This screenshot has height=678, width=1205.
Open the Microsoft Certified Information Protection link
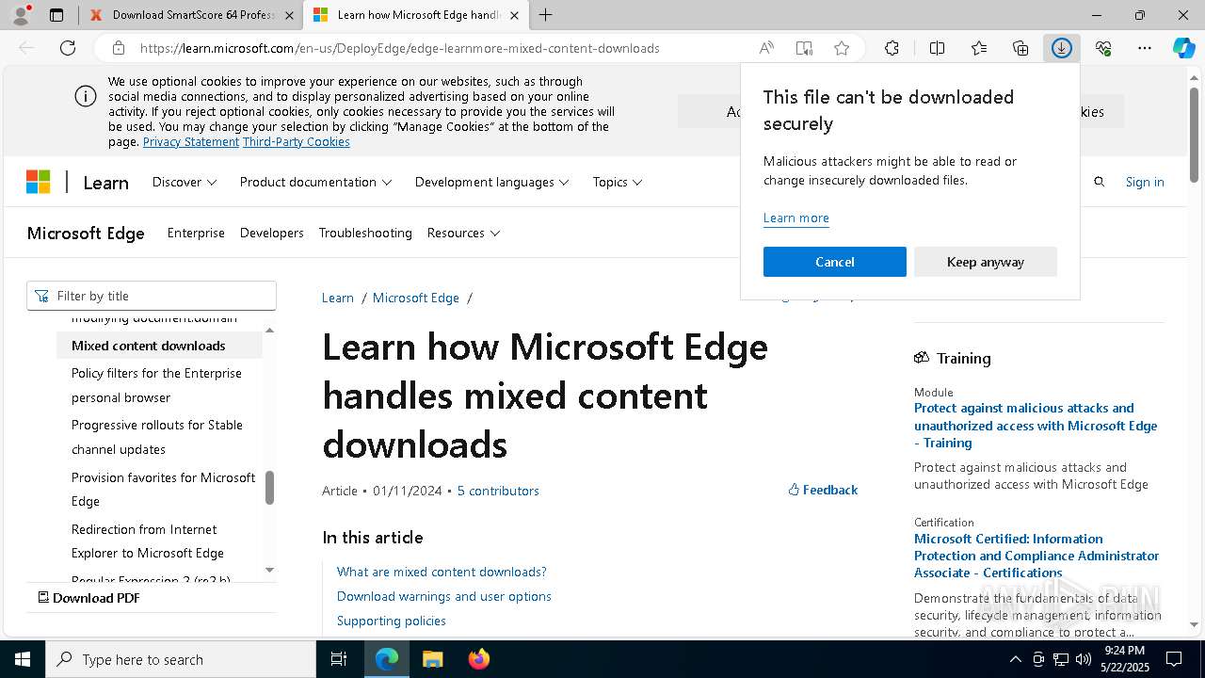pyautogui.click(x=1036, y=556)
